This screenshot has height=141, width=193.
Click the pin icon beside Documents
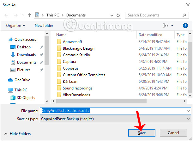click(42, 62)
